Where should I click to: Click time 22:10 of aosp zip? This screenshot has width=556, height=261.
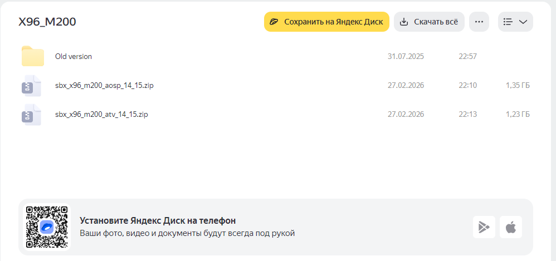(467, 85)
